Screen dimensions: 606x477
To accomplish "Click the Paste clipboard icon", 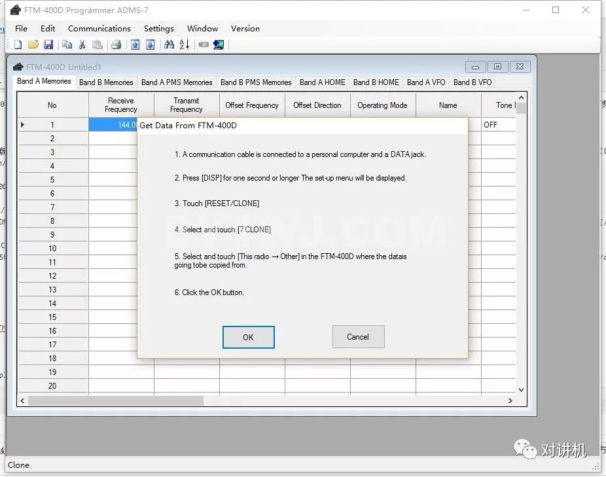I will [x=98, y=44].
